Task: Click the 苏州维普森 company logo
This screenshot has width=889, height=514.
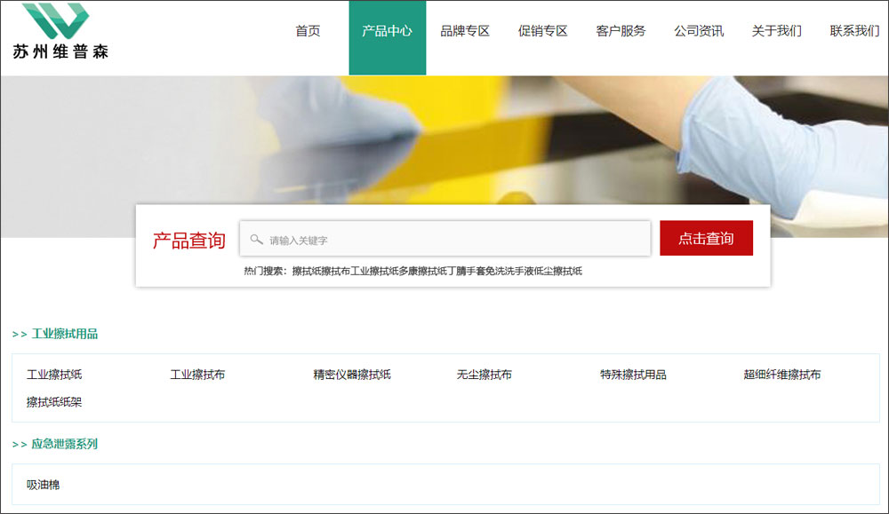Action: 60,30
